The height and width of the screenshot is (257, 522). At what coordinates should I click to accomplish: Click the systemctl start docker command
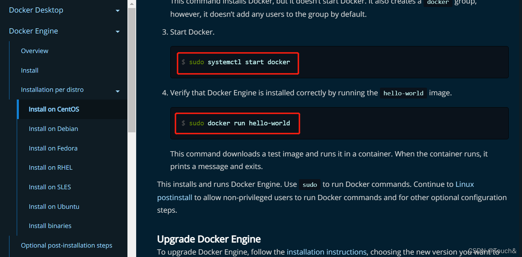(x=249, y=62)
